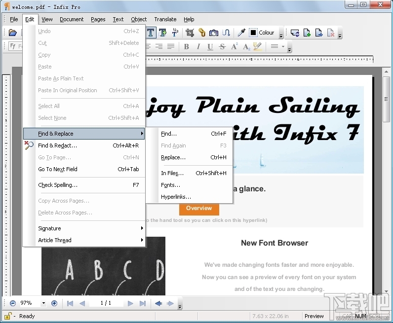Image resolution: width=393 pixels, height=323 pixels.
Task: Select the Link chain tool
Action: [202, 33]
